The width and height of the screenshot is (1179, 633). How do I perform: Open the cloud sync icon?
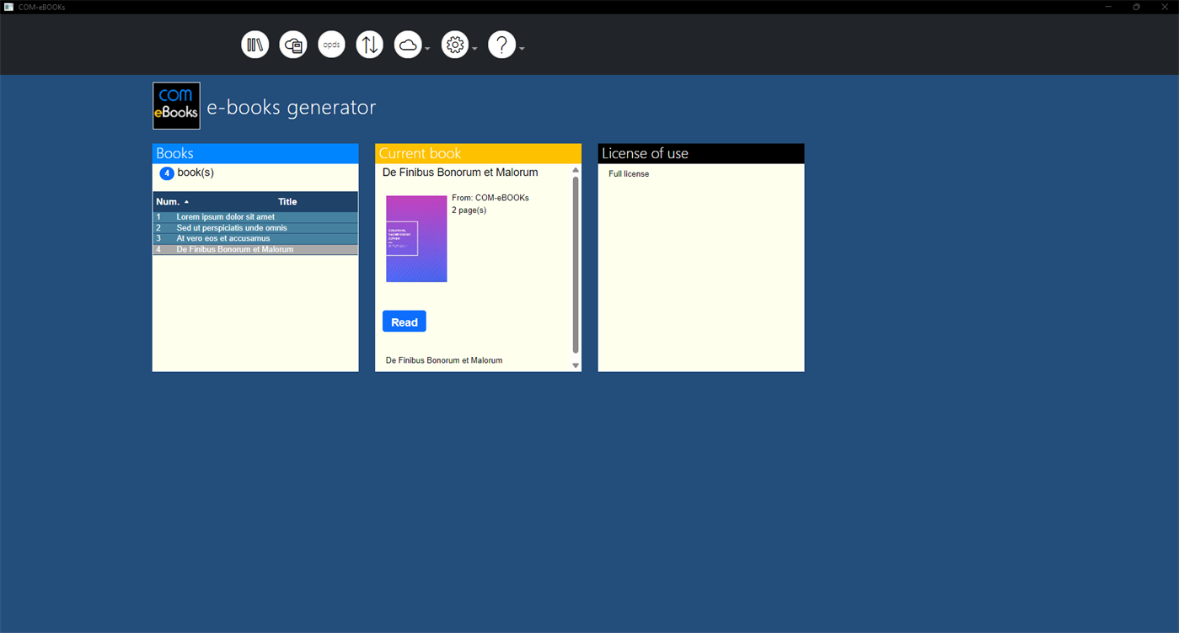tap(407, 44)
